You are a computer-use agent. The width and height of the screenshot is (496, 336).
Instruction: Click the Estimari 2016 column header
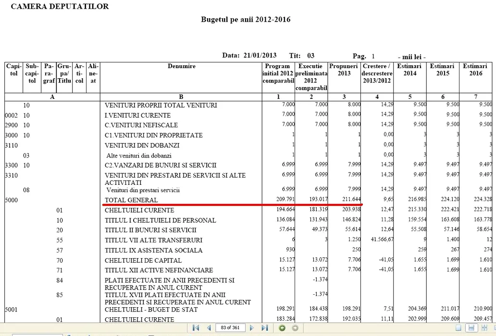[475, 70]
